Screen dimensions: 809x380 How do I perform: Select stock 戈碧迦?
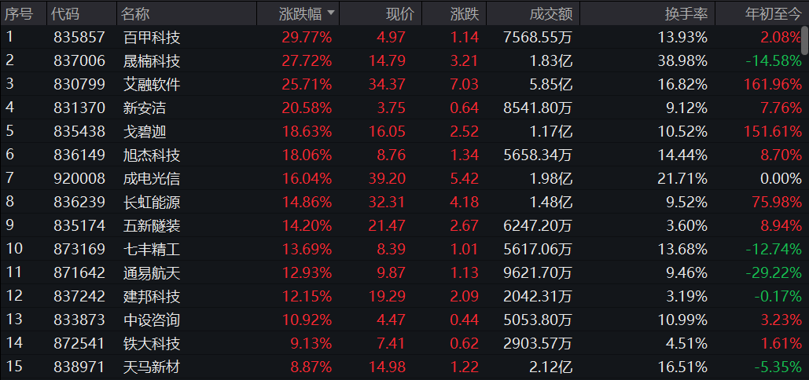click(x=145, y=131)
